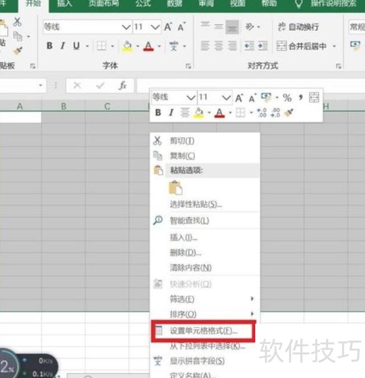Switch to 视图 ribbon tab
365x378 pixels.
[237, 3]
